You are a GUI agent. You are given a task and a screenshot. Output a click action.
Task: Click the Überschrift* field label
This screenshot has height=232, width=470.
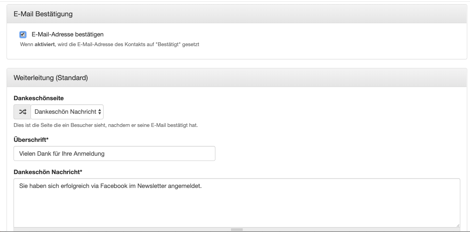(31, 140)
